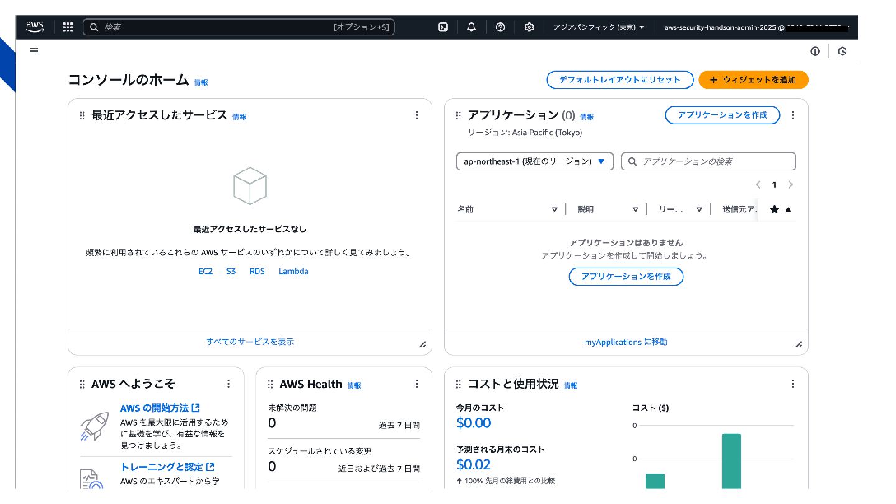Viewport: 896px width, 504px height.
Task: Grab drag handle of アプリケーション widget
Action: click(x=459, y=116)
